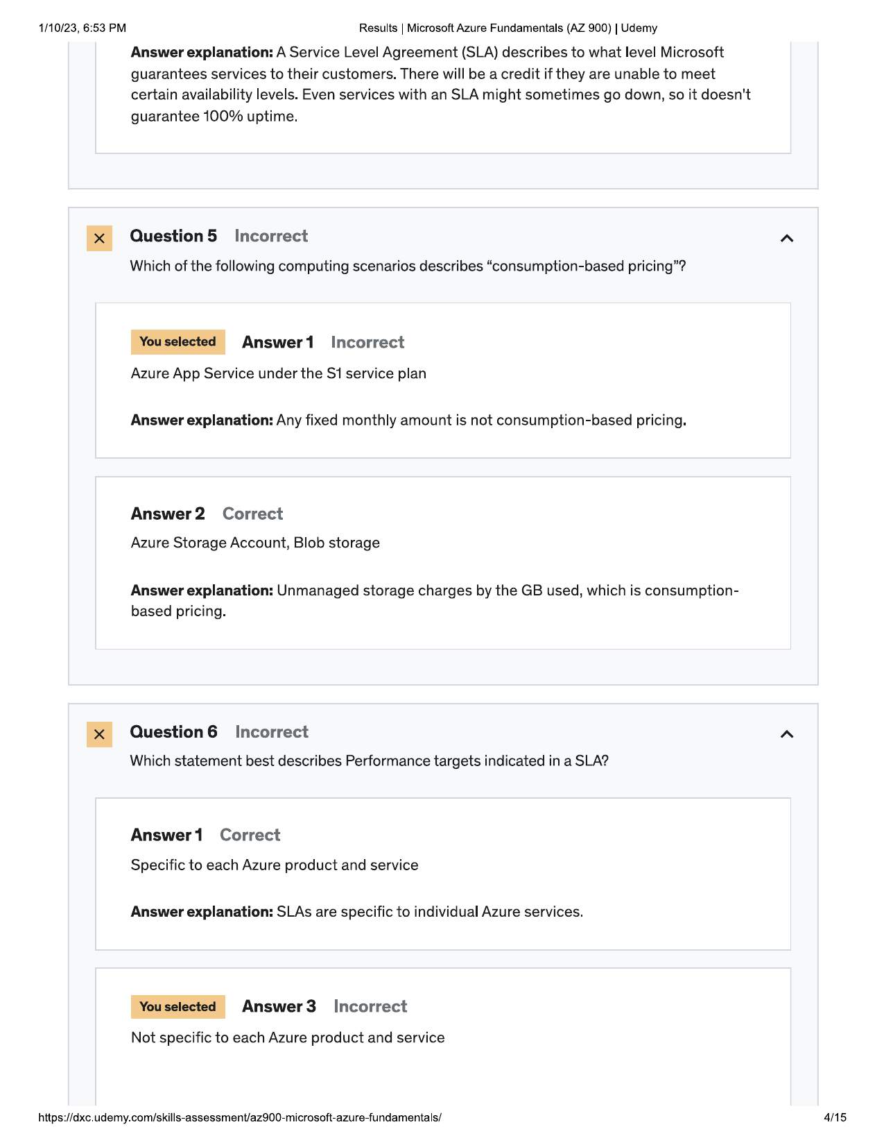The image size is (884, 1145).
Task: Click the Question 6 heading
Action: 173,732
